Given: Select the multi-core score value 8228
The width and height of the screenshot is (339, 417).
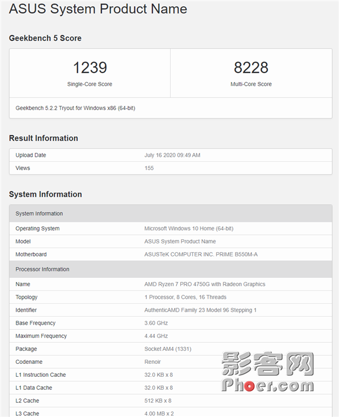Looking at the screenshot, I should point(251,67).
